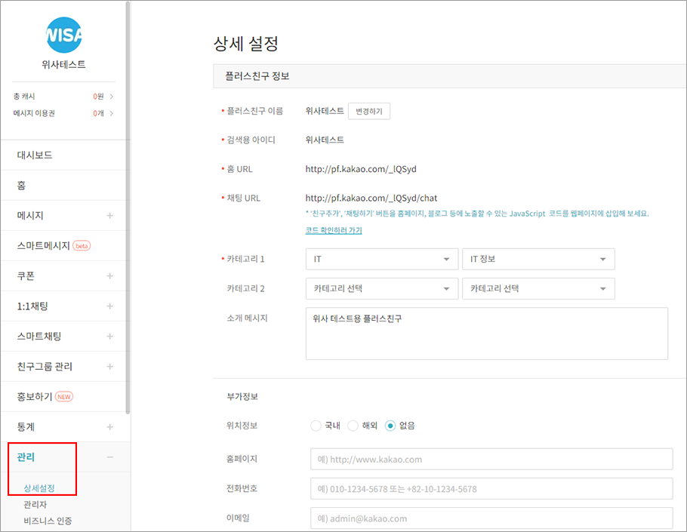Expand the 스마트채팅 menu plus icon
Screen dimensions: 687x532
pos(109,337)
